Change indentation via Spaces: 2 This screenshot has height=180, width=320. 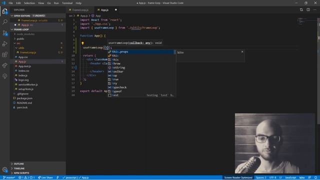point(261,177)
